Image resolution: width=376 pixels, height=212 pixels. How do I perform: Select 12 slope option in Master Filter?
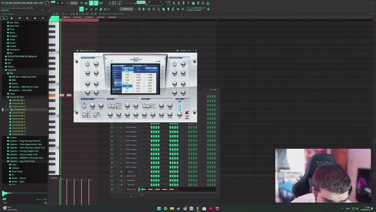click(x=100, y=115)
